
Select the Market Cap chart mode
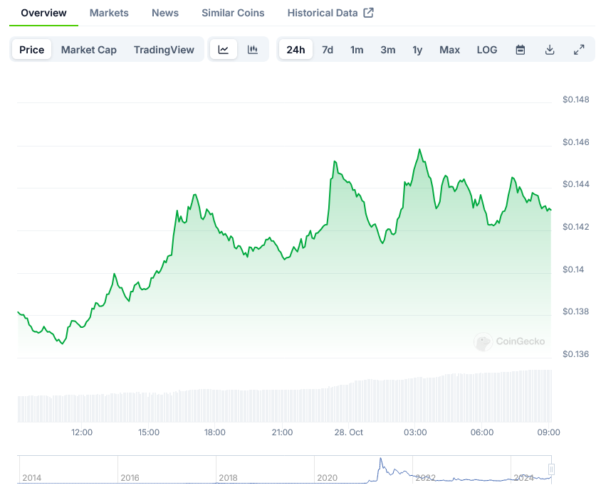[x=89, y=49]
